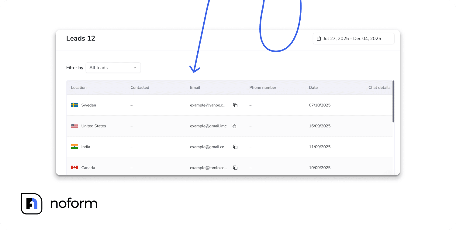Expand the filter dropdown chevron
The height and width of the screenshot is (230, 456).
click(135, 67)
